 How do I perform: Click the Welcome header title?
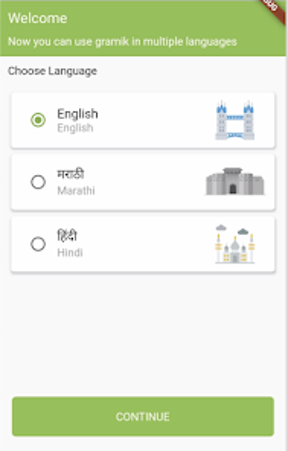point(38,18)
